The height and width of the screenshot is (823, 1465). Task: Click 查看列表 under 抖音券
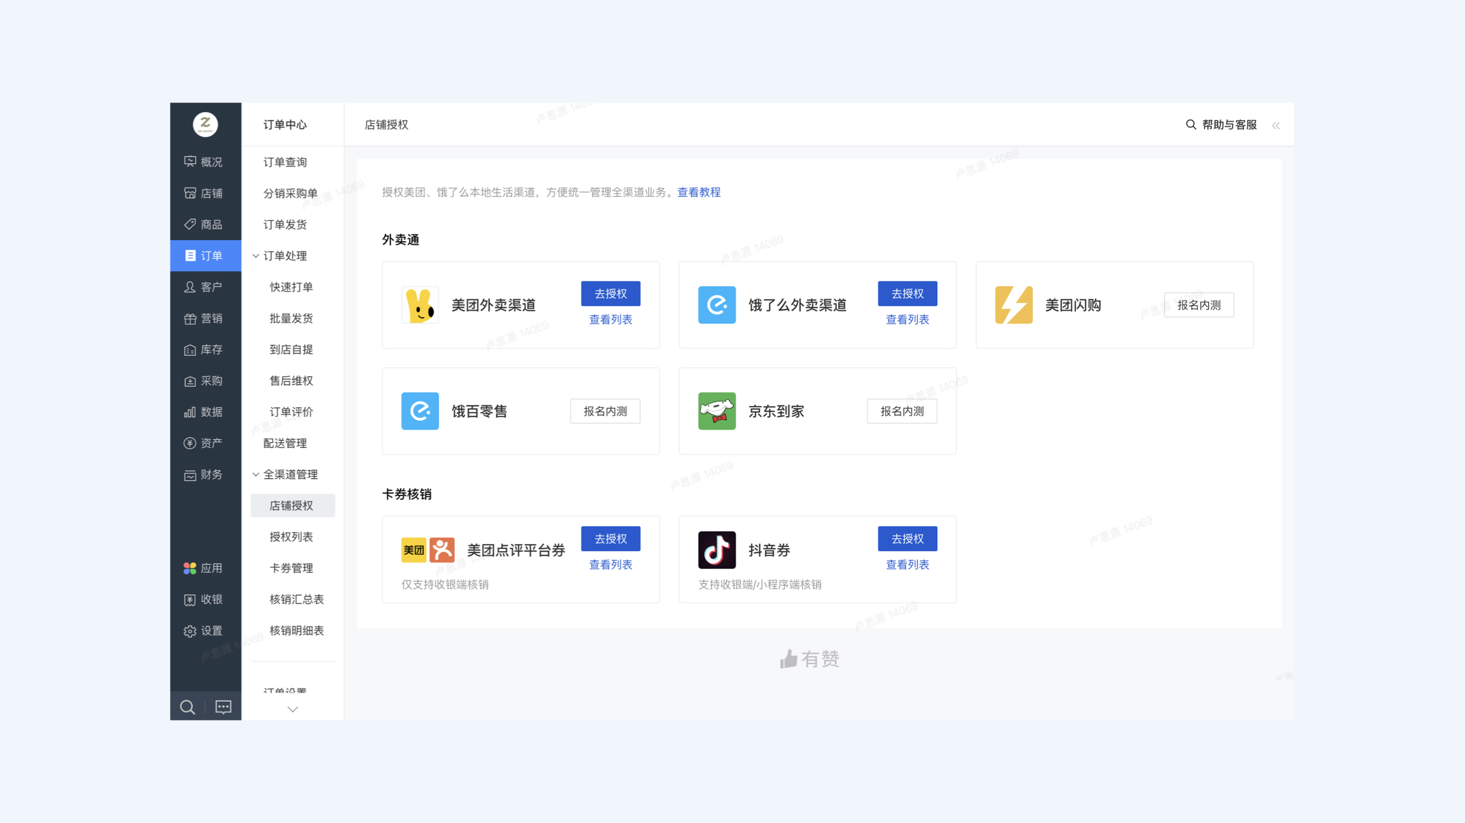pyautogui.click(x=907, y=564)
